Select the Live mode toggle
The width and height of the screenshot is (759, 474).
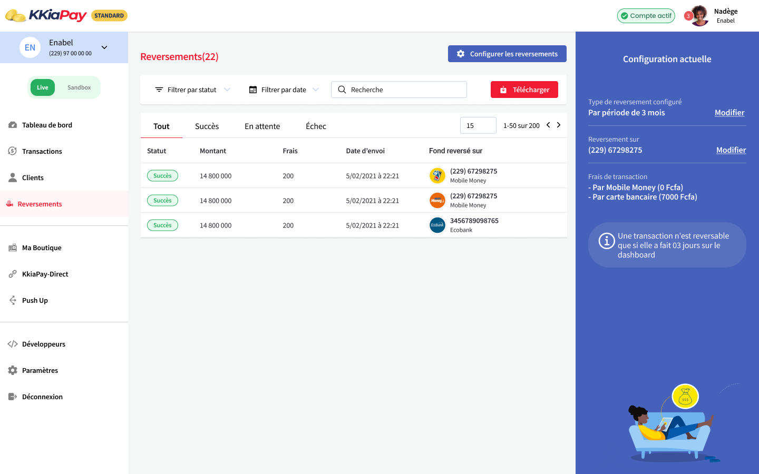[x=43, y=87]
